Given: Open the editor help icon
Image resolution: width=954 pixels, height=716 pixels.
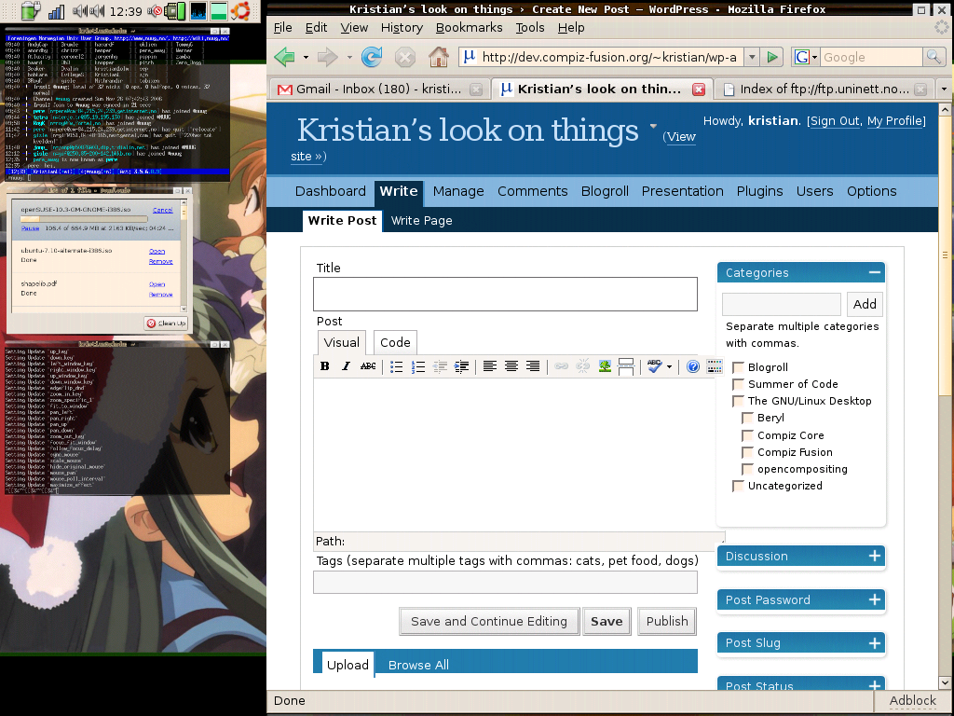Looking at the screenshot, I should (x=693, y=366).
